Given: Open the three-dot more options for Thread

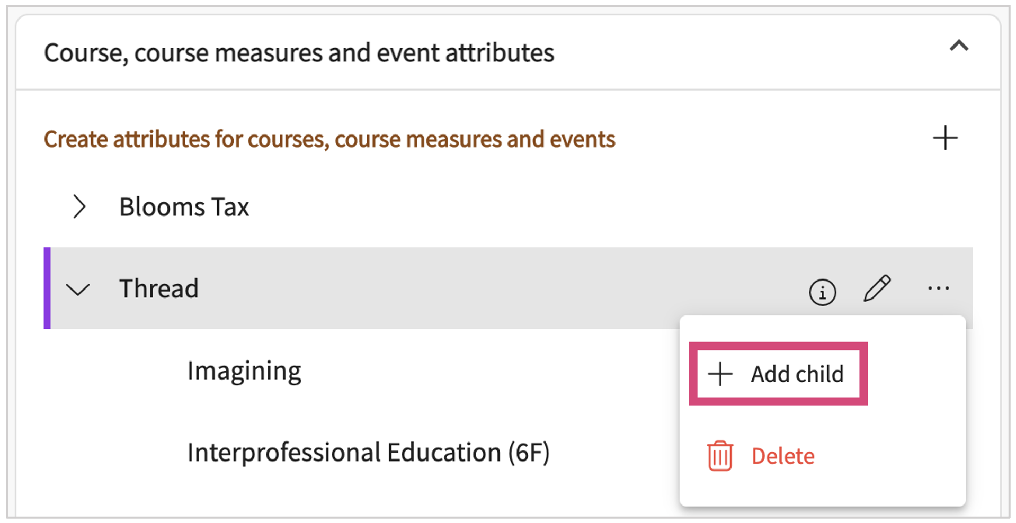Looking at the screenshot, I should coord(938,288).
